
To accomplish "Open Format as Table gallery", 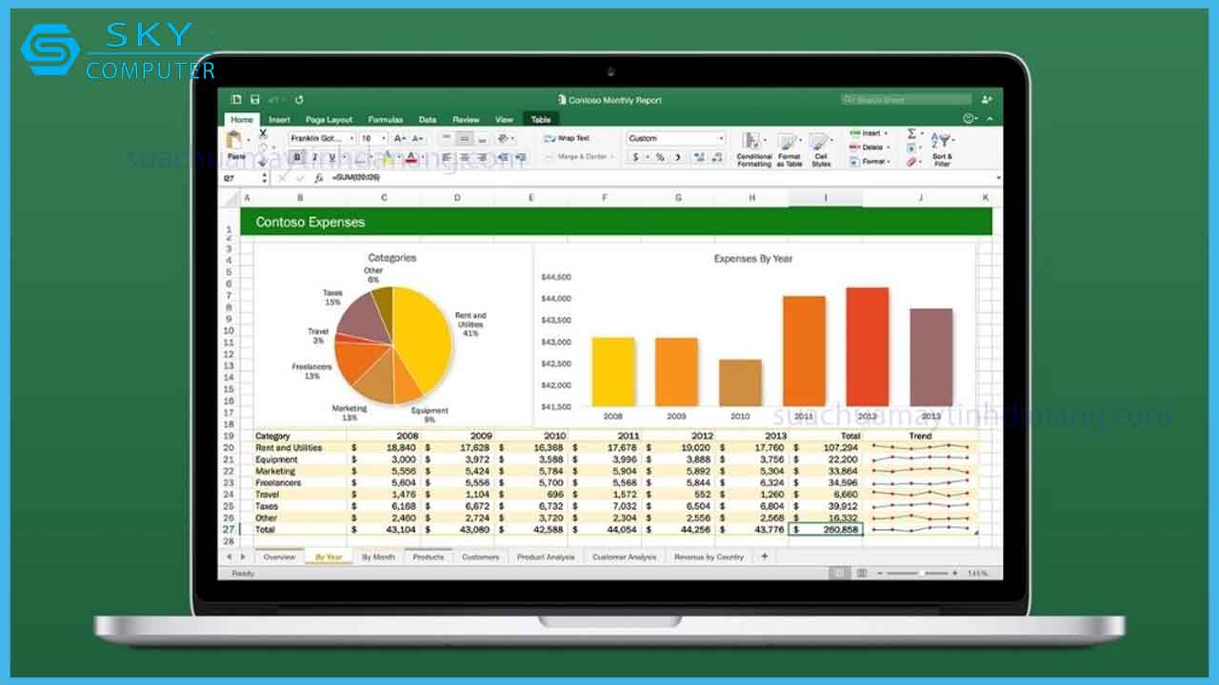I will [789, 149].
